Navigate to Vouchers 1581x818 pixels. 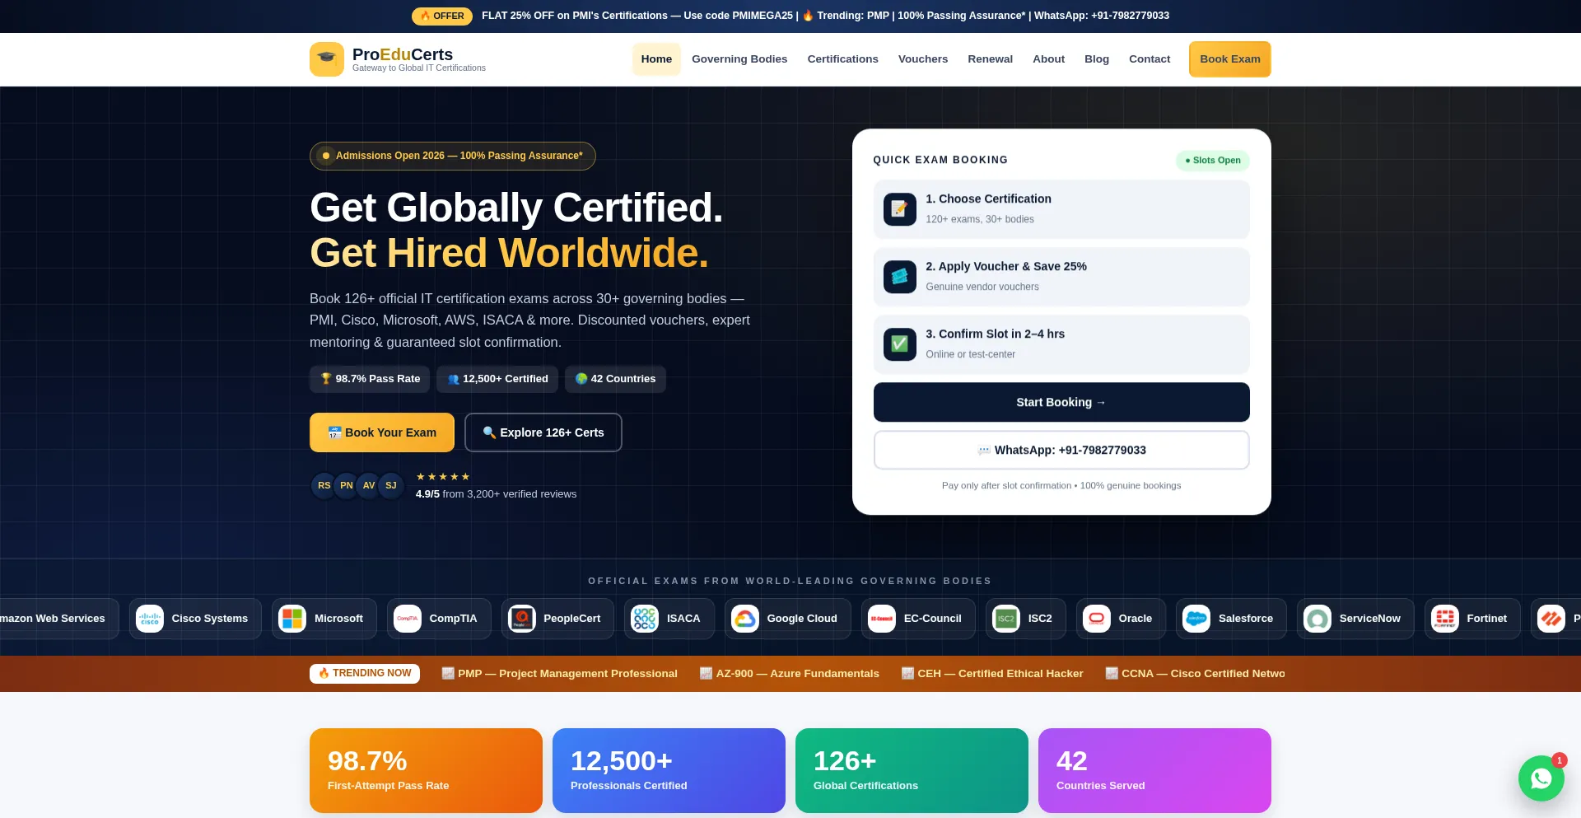[923, 59]
